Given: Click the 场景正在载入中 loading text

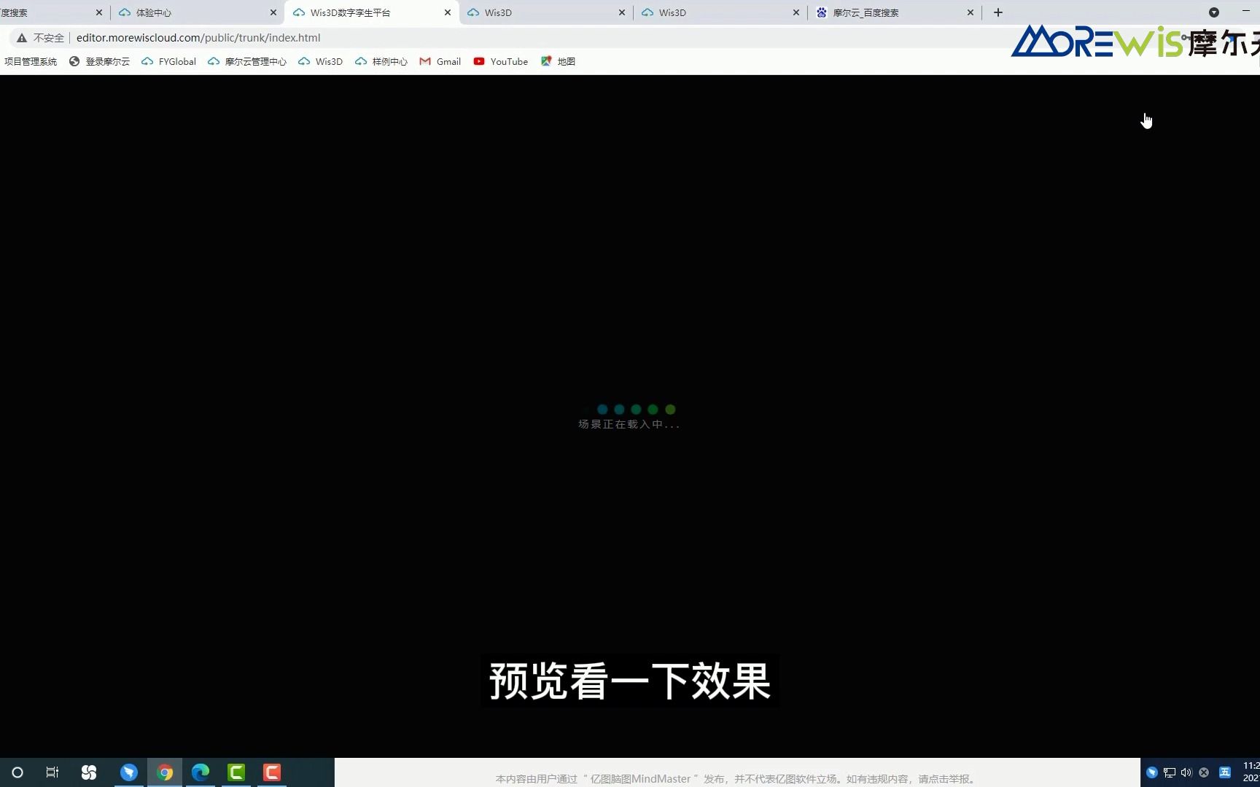Looking at the screenshot, I should [x=629, y=424].
